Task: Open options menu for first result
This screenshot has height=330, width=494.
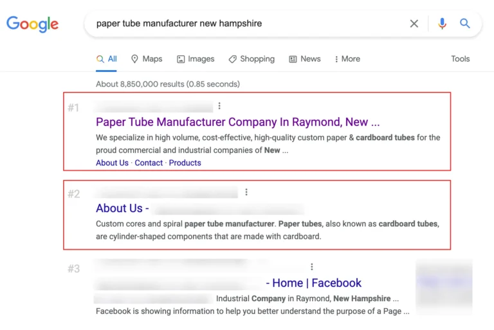Action: click(x=219, y=106)
